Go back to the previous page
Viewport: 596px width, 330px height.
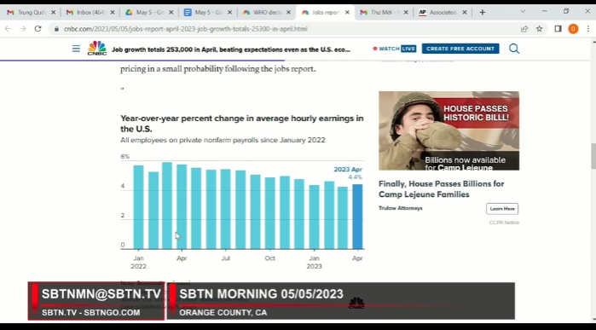[x=8, y=29]
